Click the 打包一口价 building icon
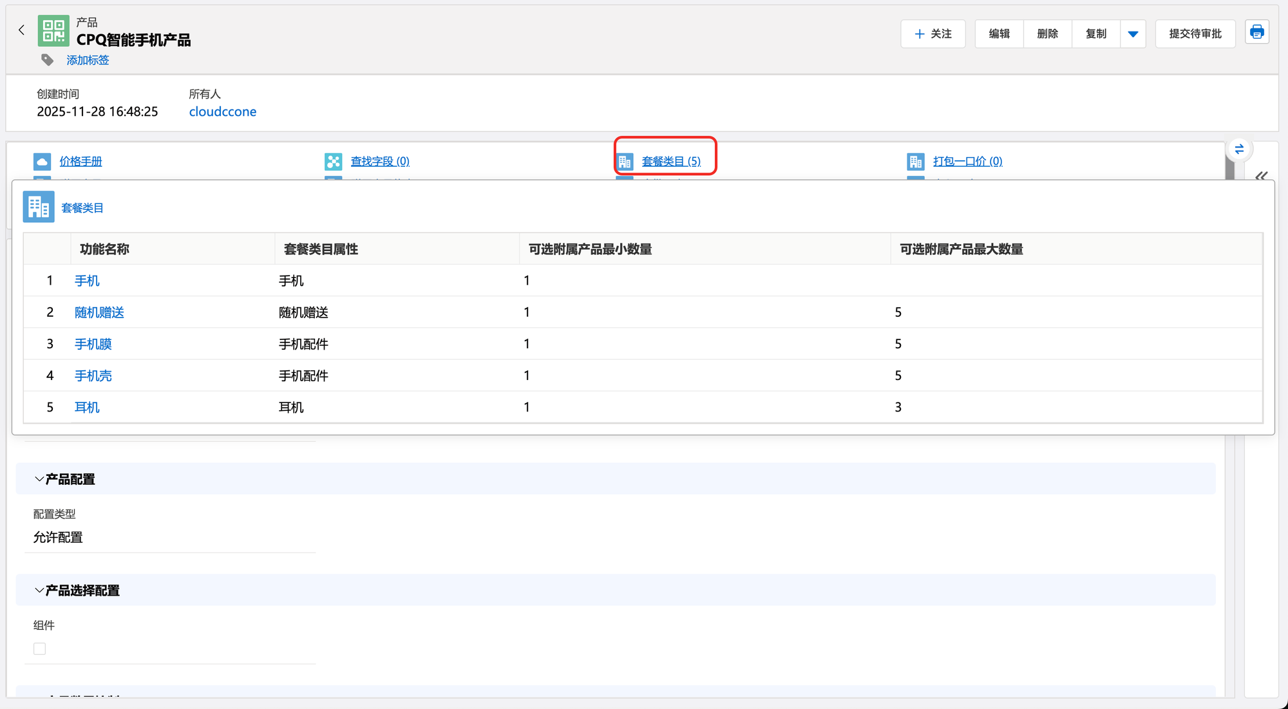This screenshot has height=709, width=1288. click(915, 161)
